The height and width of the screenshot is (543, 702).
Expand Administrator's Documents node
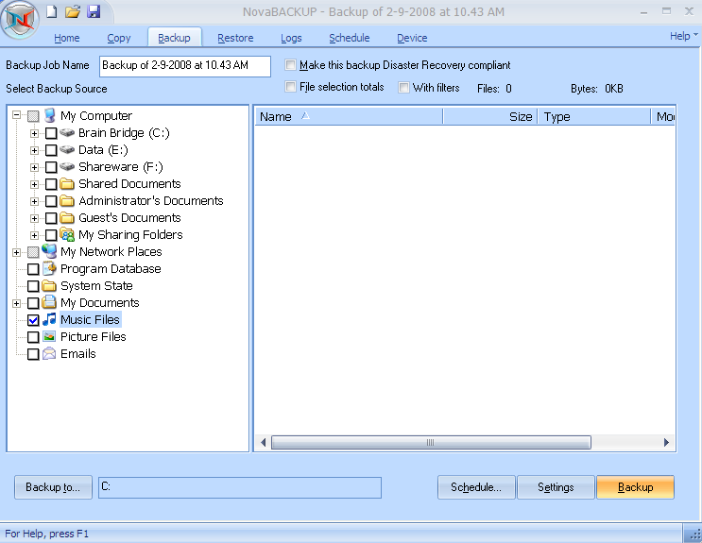[x=34, y=201]
